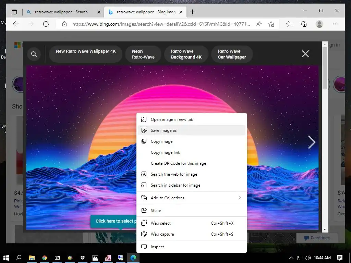Viewport: 351px width, 263px height.
Task: Choose 'Web capture' menu entry
Action: point(191,234)
